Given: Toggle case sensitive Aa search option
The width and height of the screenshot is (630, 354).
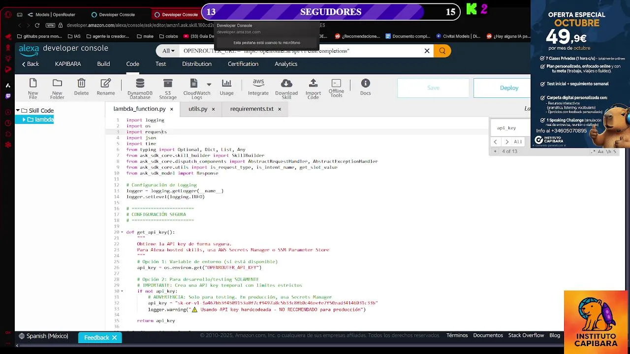Looking at the screenshot, I should (x=601, y=151).
